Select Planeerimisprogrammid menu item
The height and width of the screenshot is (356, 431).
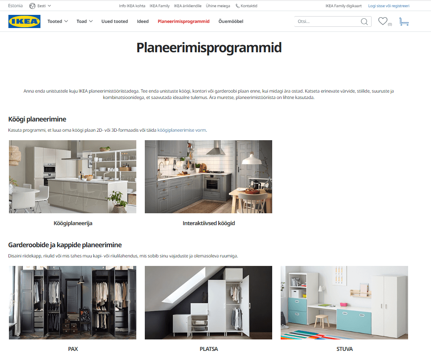pos(183,21)
